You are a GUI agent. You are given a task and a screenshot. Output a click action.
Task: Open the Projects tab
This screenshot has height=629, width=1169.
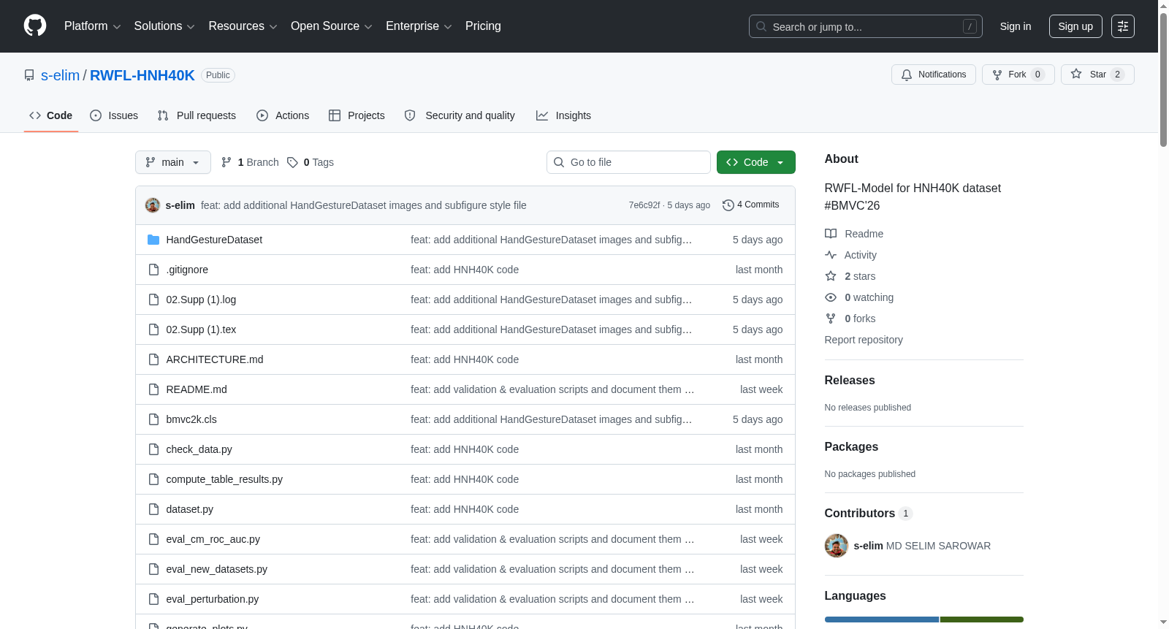click(357, 115)
